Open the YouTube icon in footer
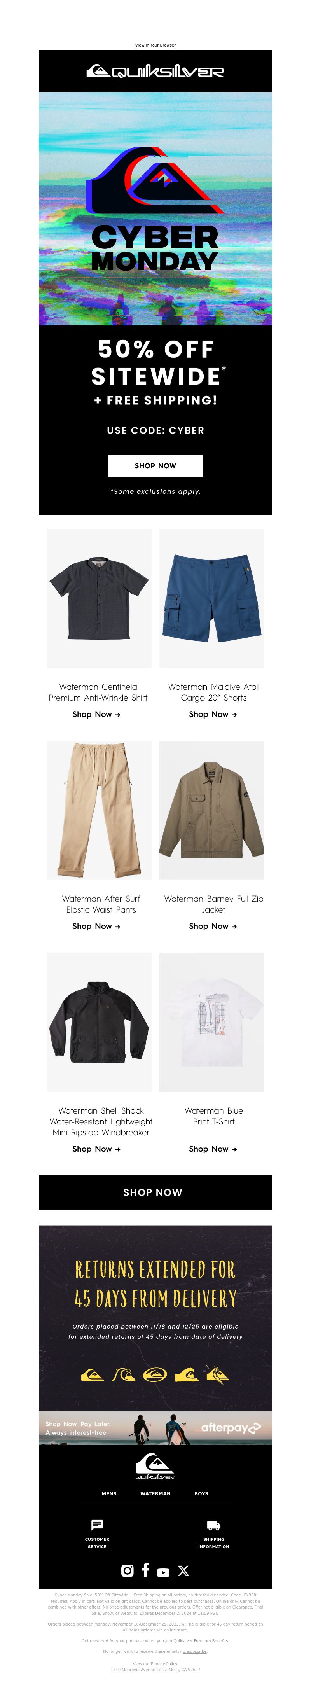The height and width of the screenshot is (1696, 311). [163, 1572]
